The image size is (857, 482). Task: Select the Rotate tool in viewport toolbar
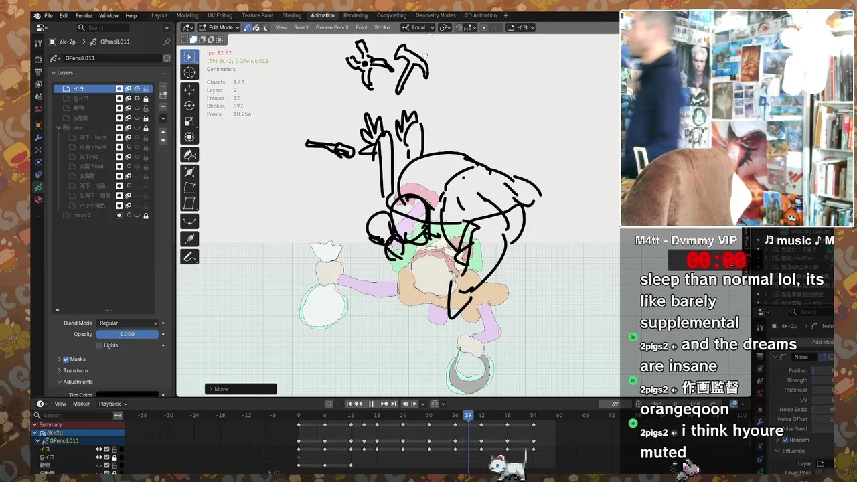189,105
